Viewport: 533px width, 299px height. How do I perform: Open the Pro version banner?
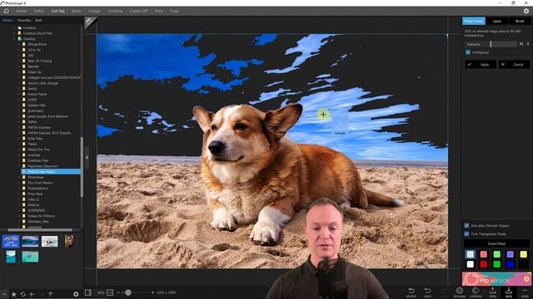coord(496,279)
